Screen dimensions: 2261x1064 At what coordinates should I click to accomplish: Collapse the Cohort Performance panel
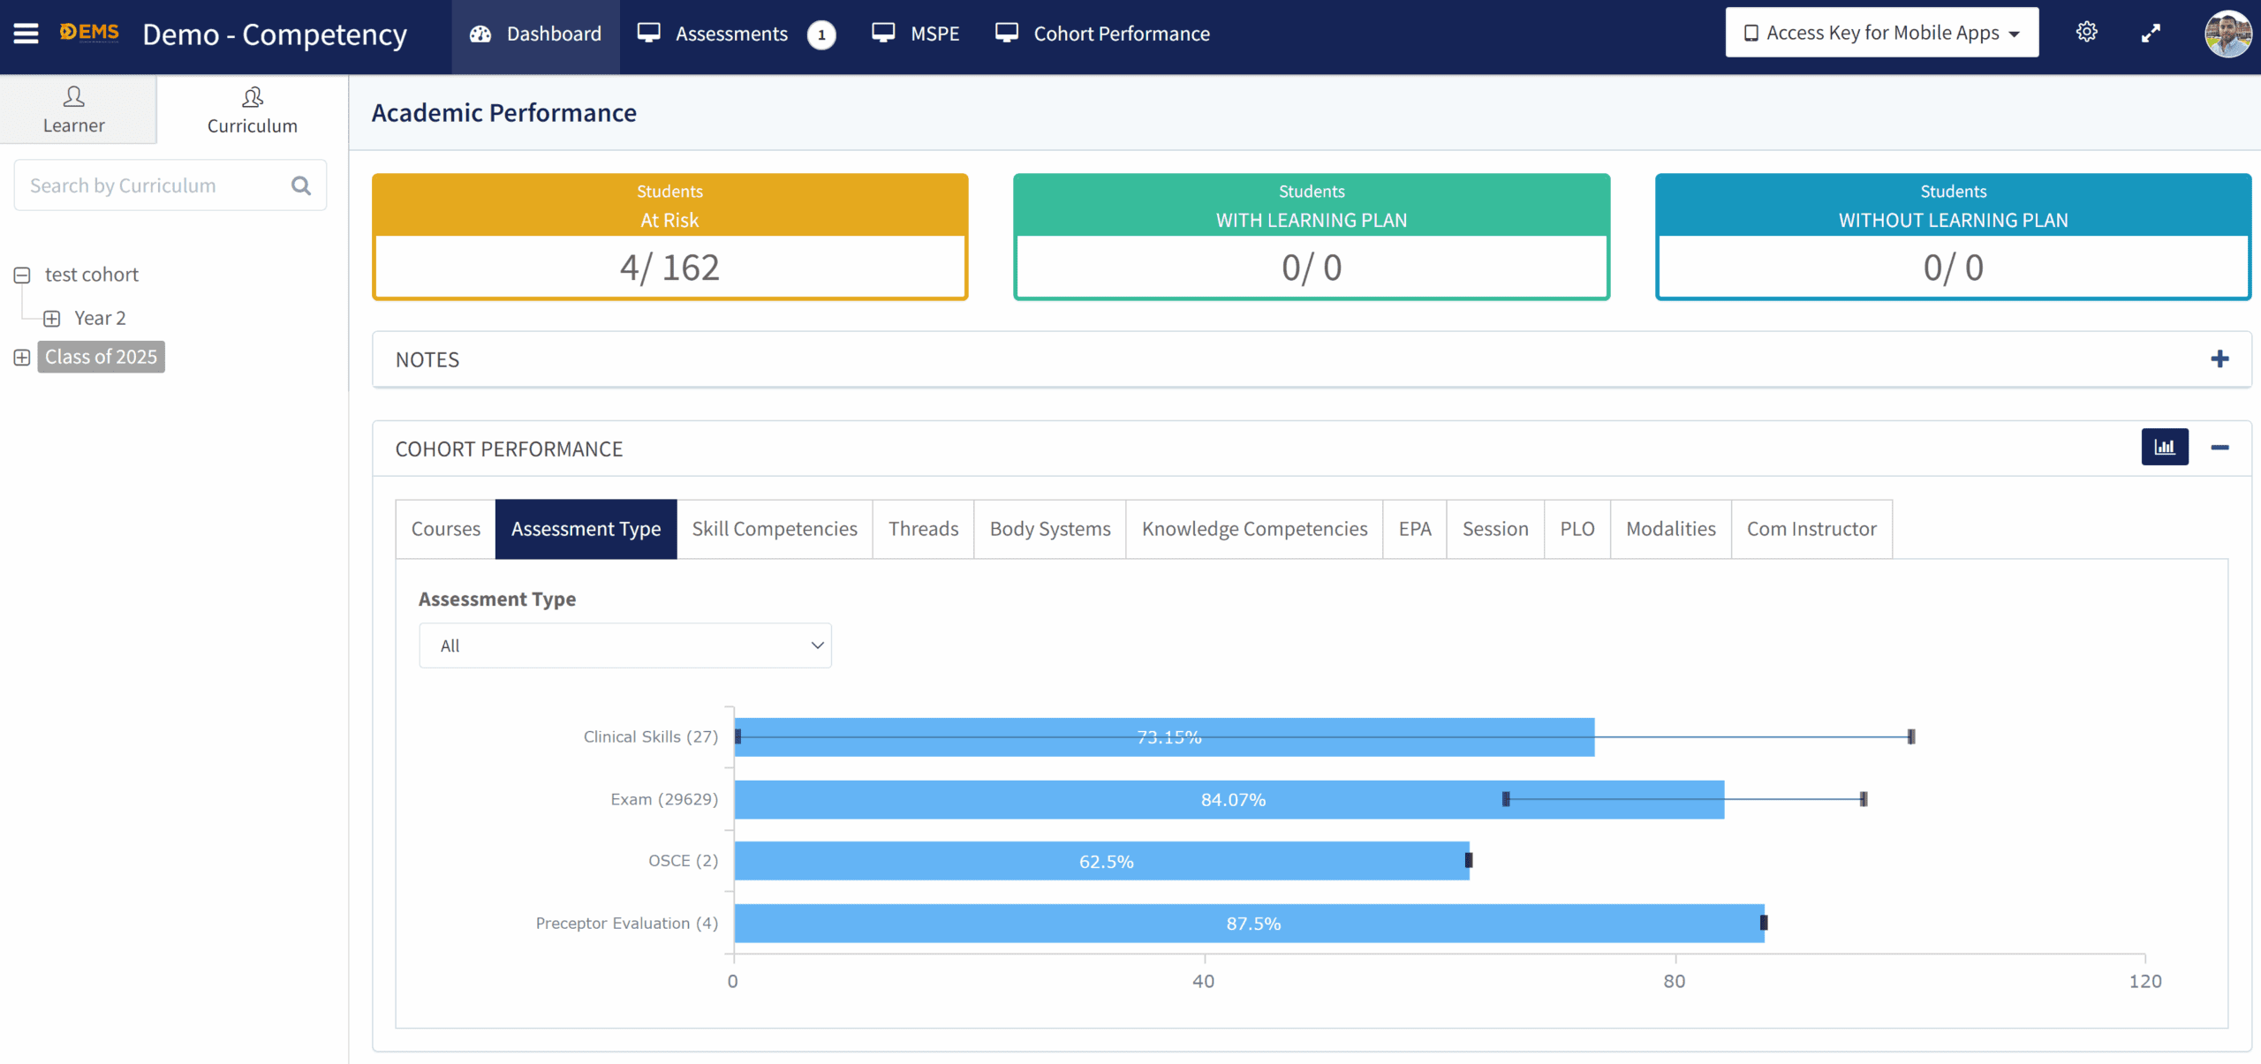[x=2219, y=448]
